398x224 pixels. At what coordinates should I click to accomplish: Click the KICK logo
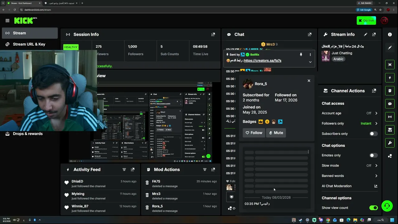(25, 21)
